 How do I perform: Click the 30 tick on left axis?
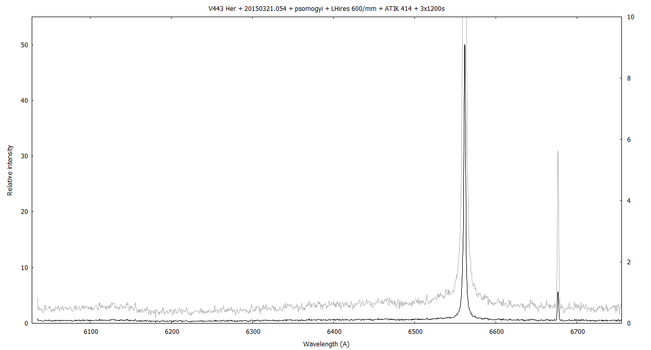23,156
